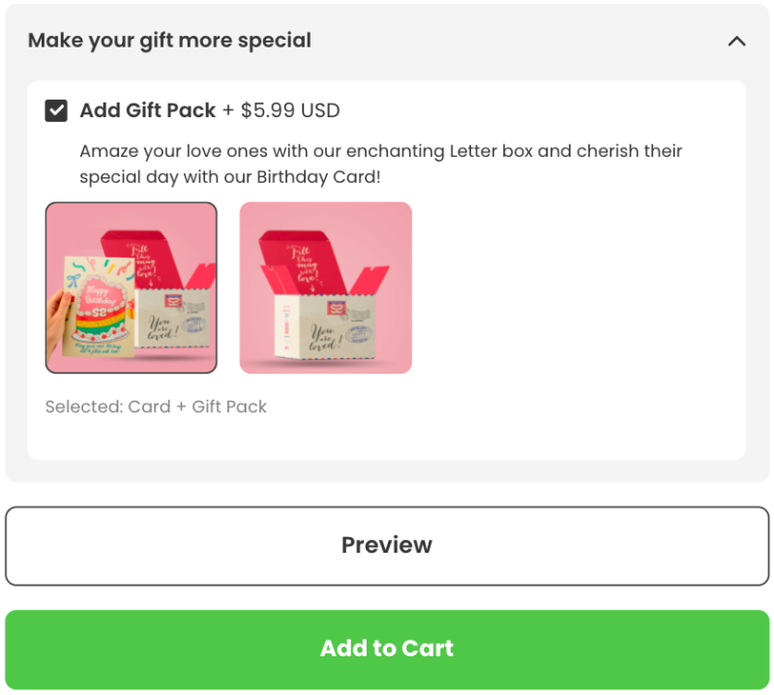Image resolution: width=774 pixels, height=695 pixels.
Task: Choose the letter box only thumbnail
Action: (325, 287)
